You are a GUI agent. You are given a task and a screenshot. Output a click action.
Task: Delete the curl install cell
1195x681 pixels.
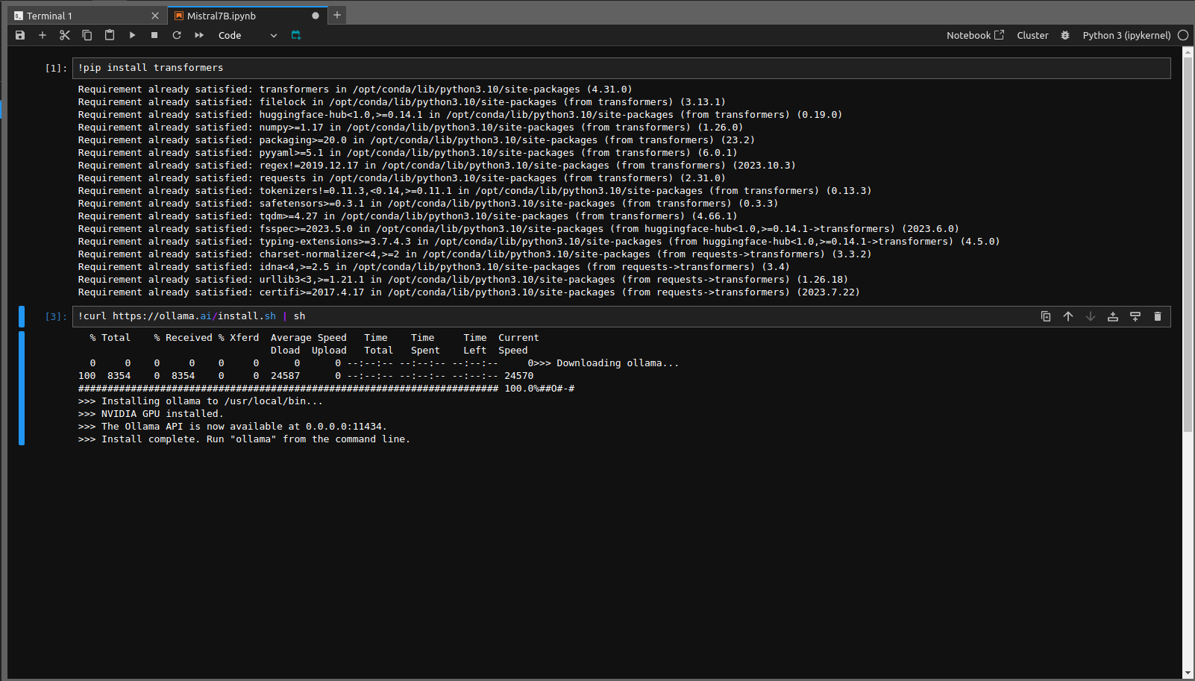pyautogui.click(x=1158, y=316)
